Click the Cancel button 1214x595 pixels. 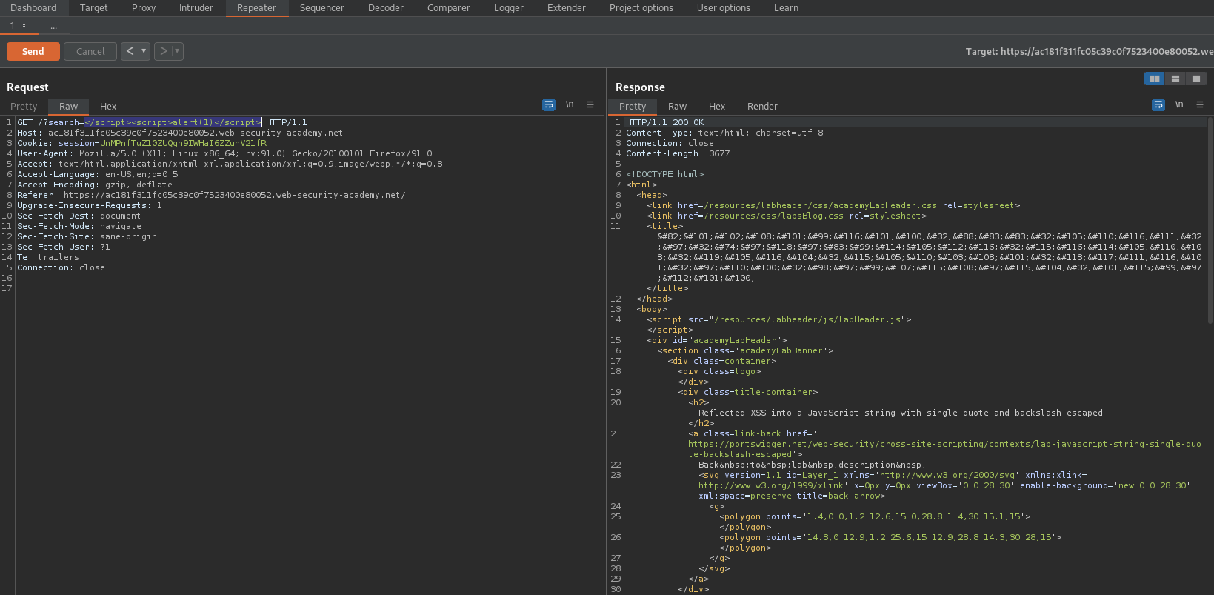[90, 51]
